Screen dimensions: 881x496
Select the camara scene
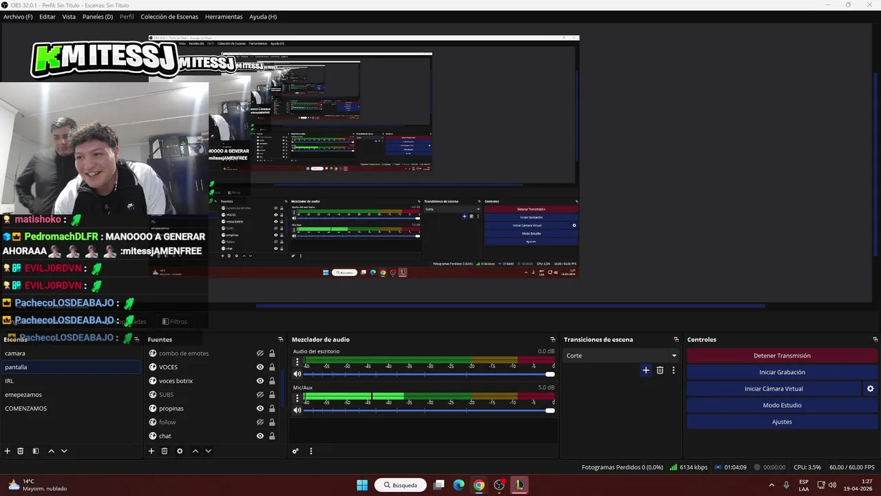(x=71, y=353)
